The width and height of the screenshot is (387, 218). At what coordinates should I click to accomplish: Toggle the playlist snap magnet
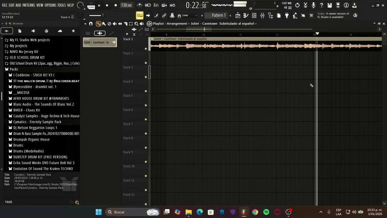tap(91, 24)
